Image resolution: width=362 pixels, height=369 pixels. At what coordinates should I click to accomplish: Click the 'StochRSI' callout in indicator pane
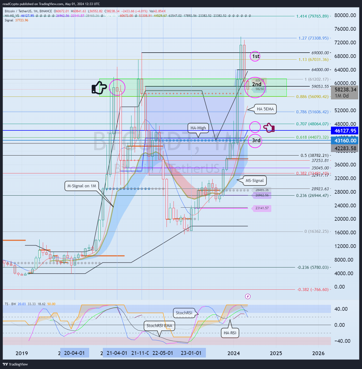pyautogui.click(x=184, y=313)
